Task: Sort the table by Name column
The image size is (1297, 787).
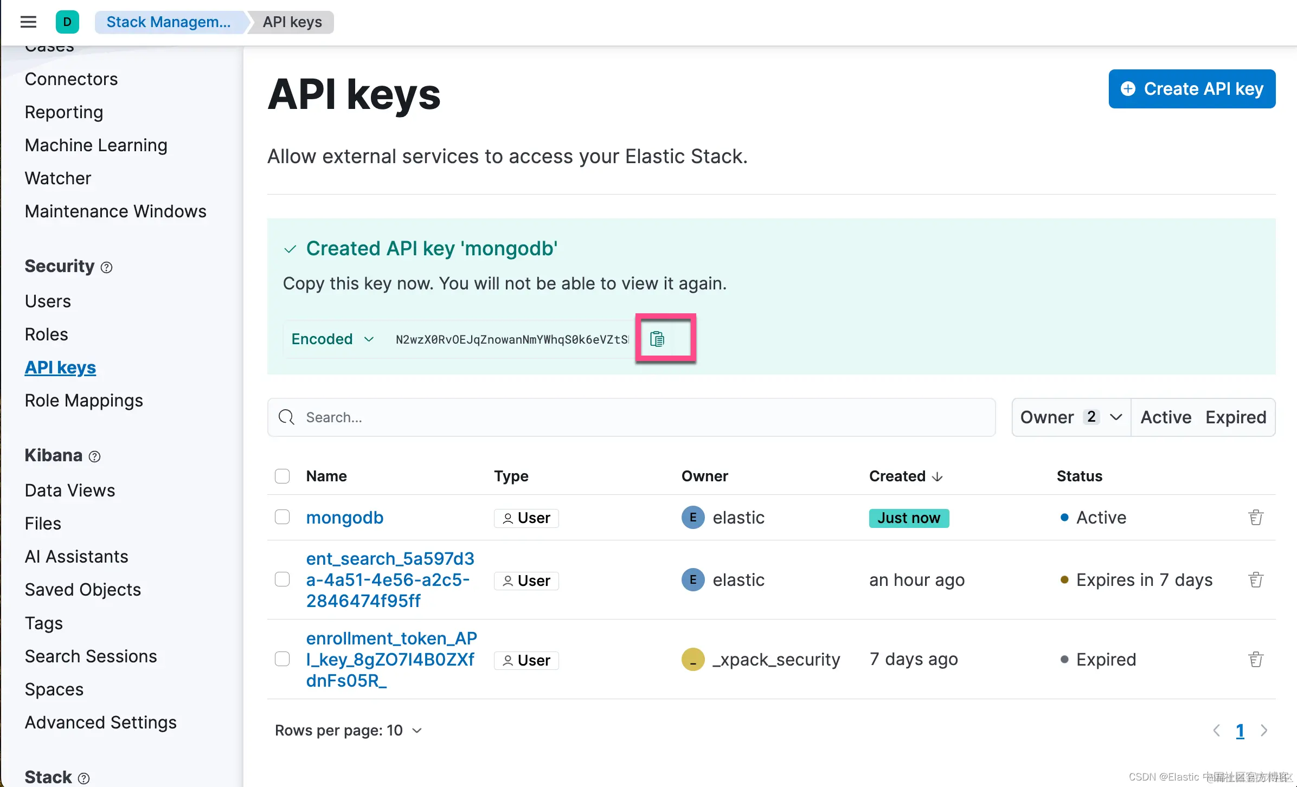Action: (326, 476)
